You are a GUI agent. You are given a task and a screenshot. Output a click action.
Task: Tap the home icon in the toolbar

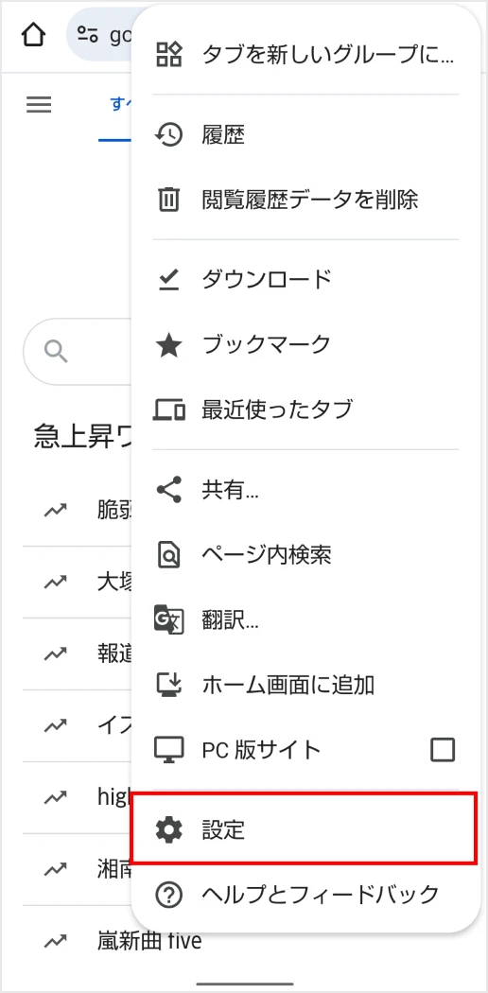point(33,35)
